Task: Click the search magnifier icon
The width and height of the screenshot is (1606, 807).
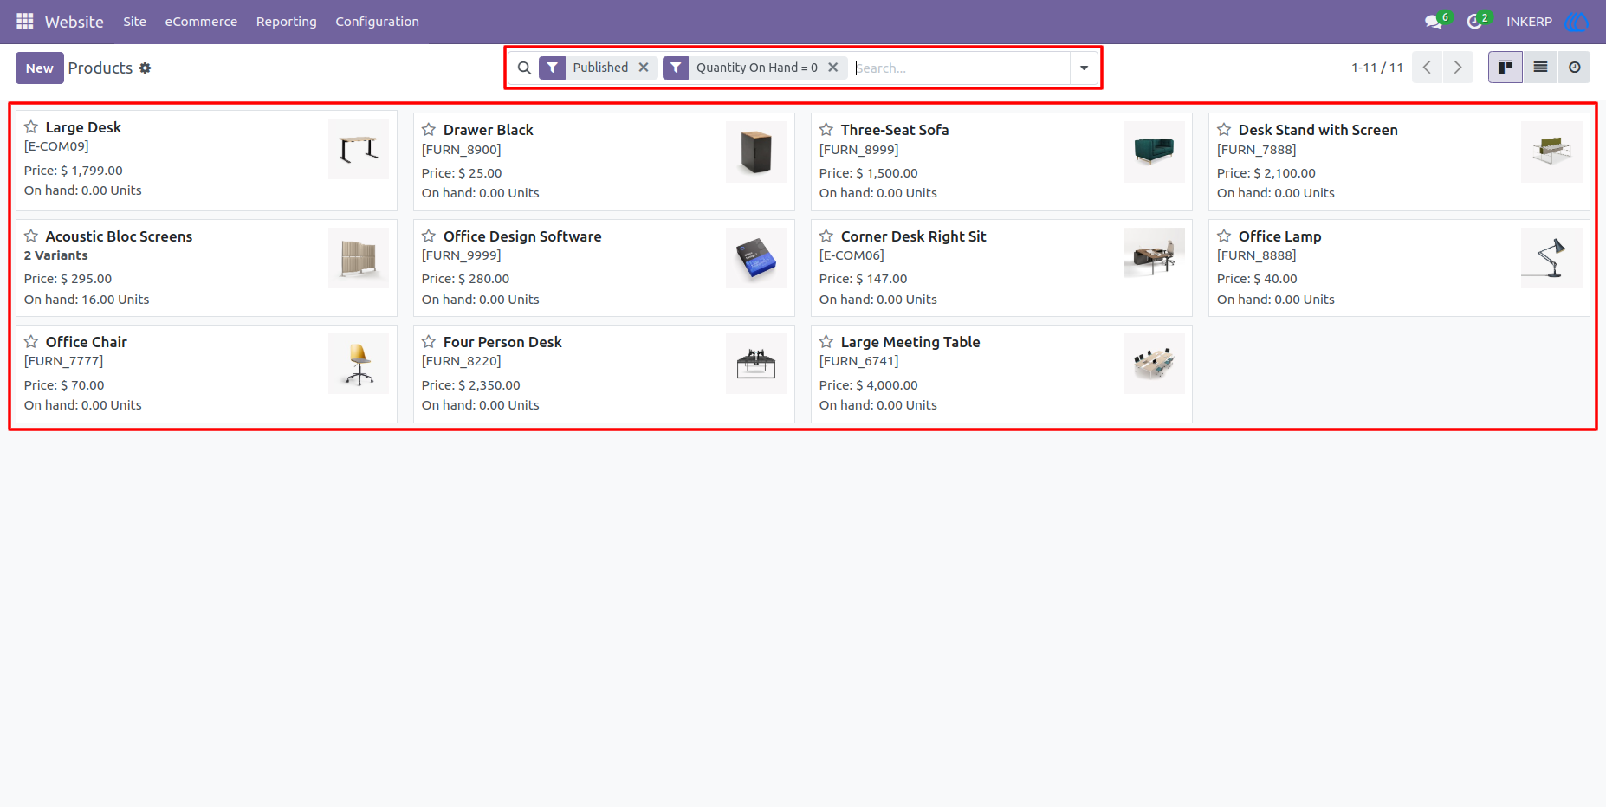Action: pos(524,68)
